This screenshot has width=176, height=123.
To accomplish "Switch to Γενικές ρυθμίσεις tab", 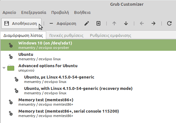I will click(x=66, y=36).
